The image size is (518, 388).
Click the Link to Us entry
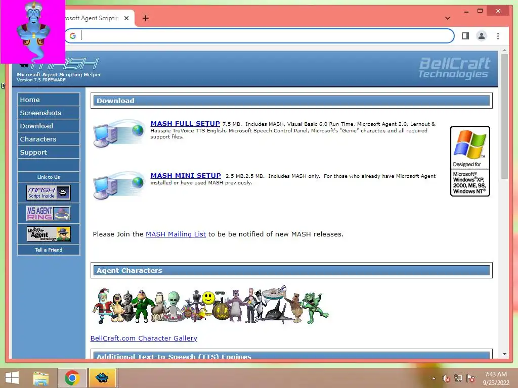click(x=49, y=177)
